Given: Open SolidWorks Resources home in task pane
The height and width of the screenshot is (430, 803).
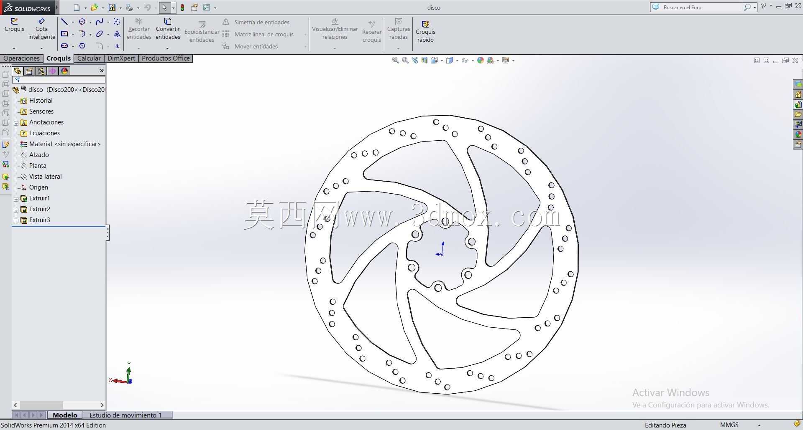Looking at the screenshot, I should 798,95.
